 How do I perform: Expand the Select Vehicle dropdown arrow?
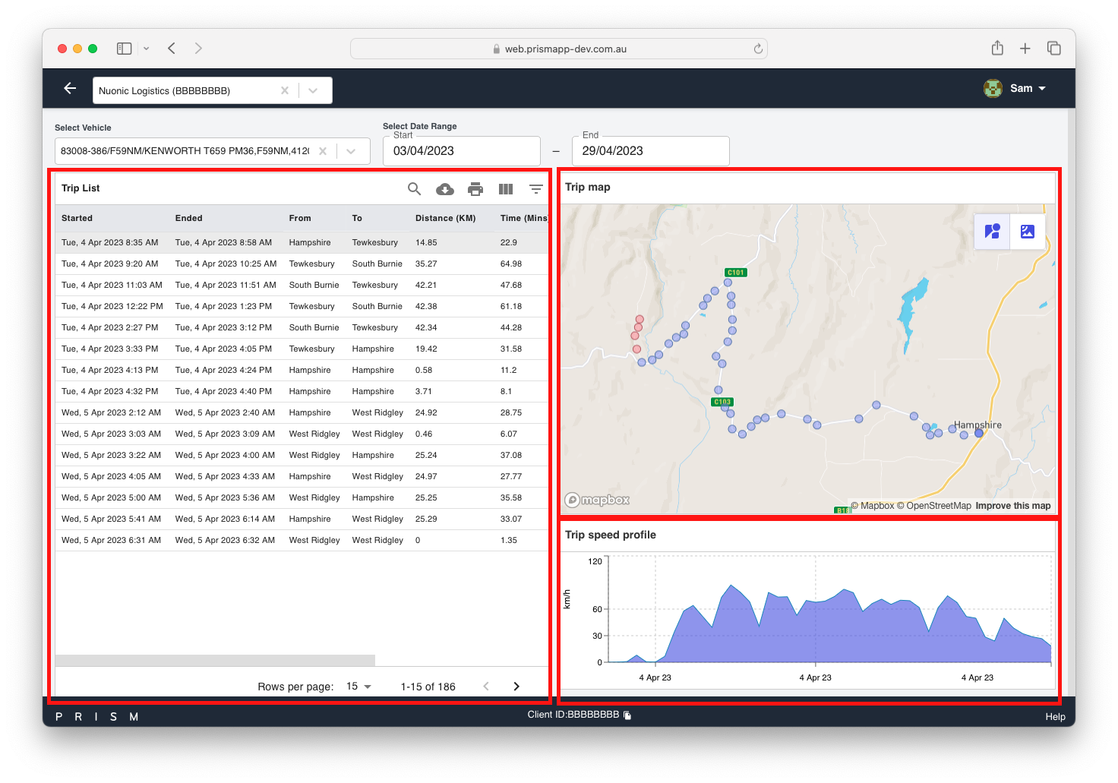coord(351,151)
